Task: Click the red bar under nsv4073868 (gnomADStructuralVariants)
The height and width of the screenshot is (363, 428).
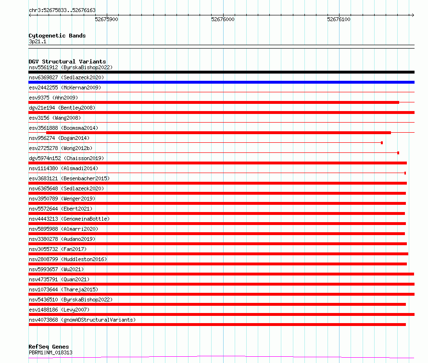Action: coord(217,325)
